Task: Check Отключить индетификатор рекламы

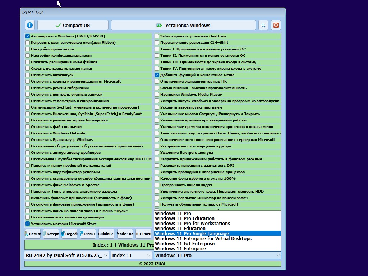Action: [x=27, y=172]
